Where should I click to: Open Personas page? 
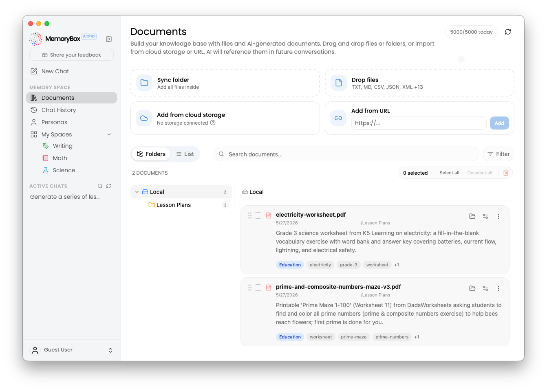[x=54, y=122]
